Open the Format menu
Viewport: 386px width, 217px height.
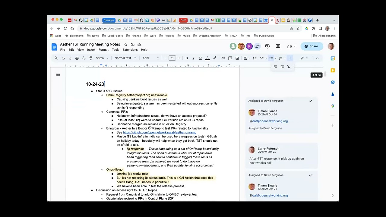point(103,50)
